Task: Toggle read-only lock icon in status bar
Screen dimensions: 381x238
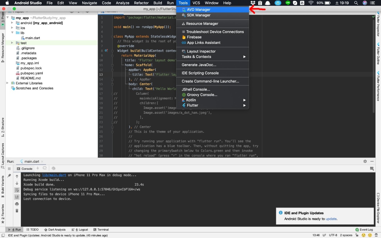Action: (357, 235)
